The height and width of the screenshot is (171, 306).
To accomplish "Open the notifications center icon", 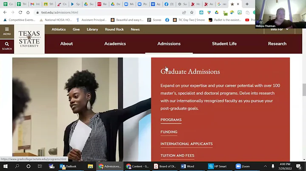I will coord(299,166).
